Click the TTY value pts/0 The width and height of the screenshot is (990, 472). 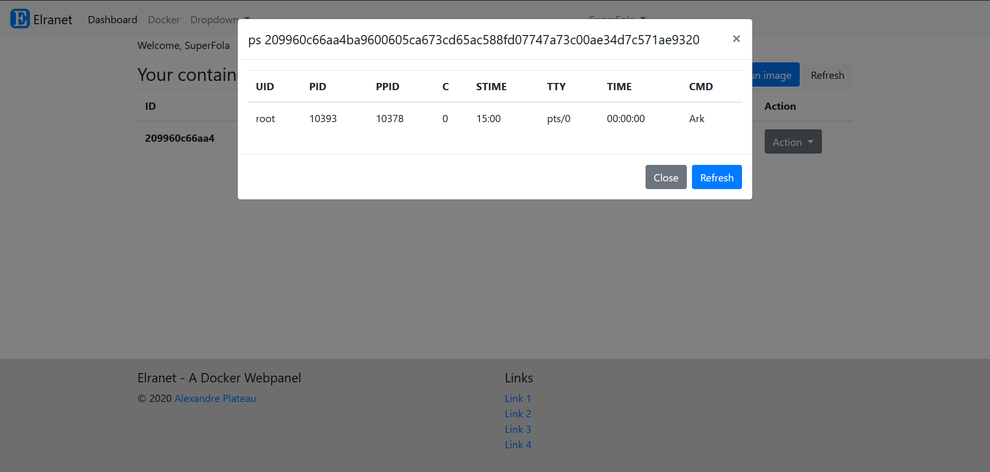point(558,119)
